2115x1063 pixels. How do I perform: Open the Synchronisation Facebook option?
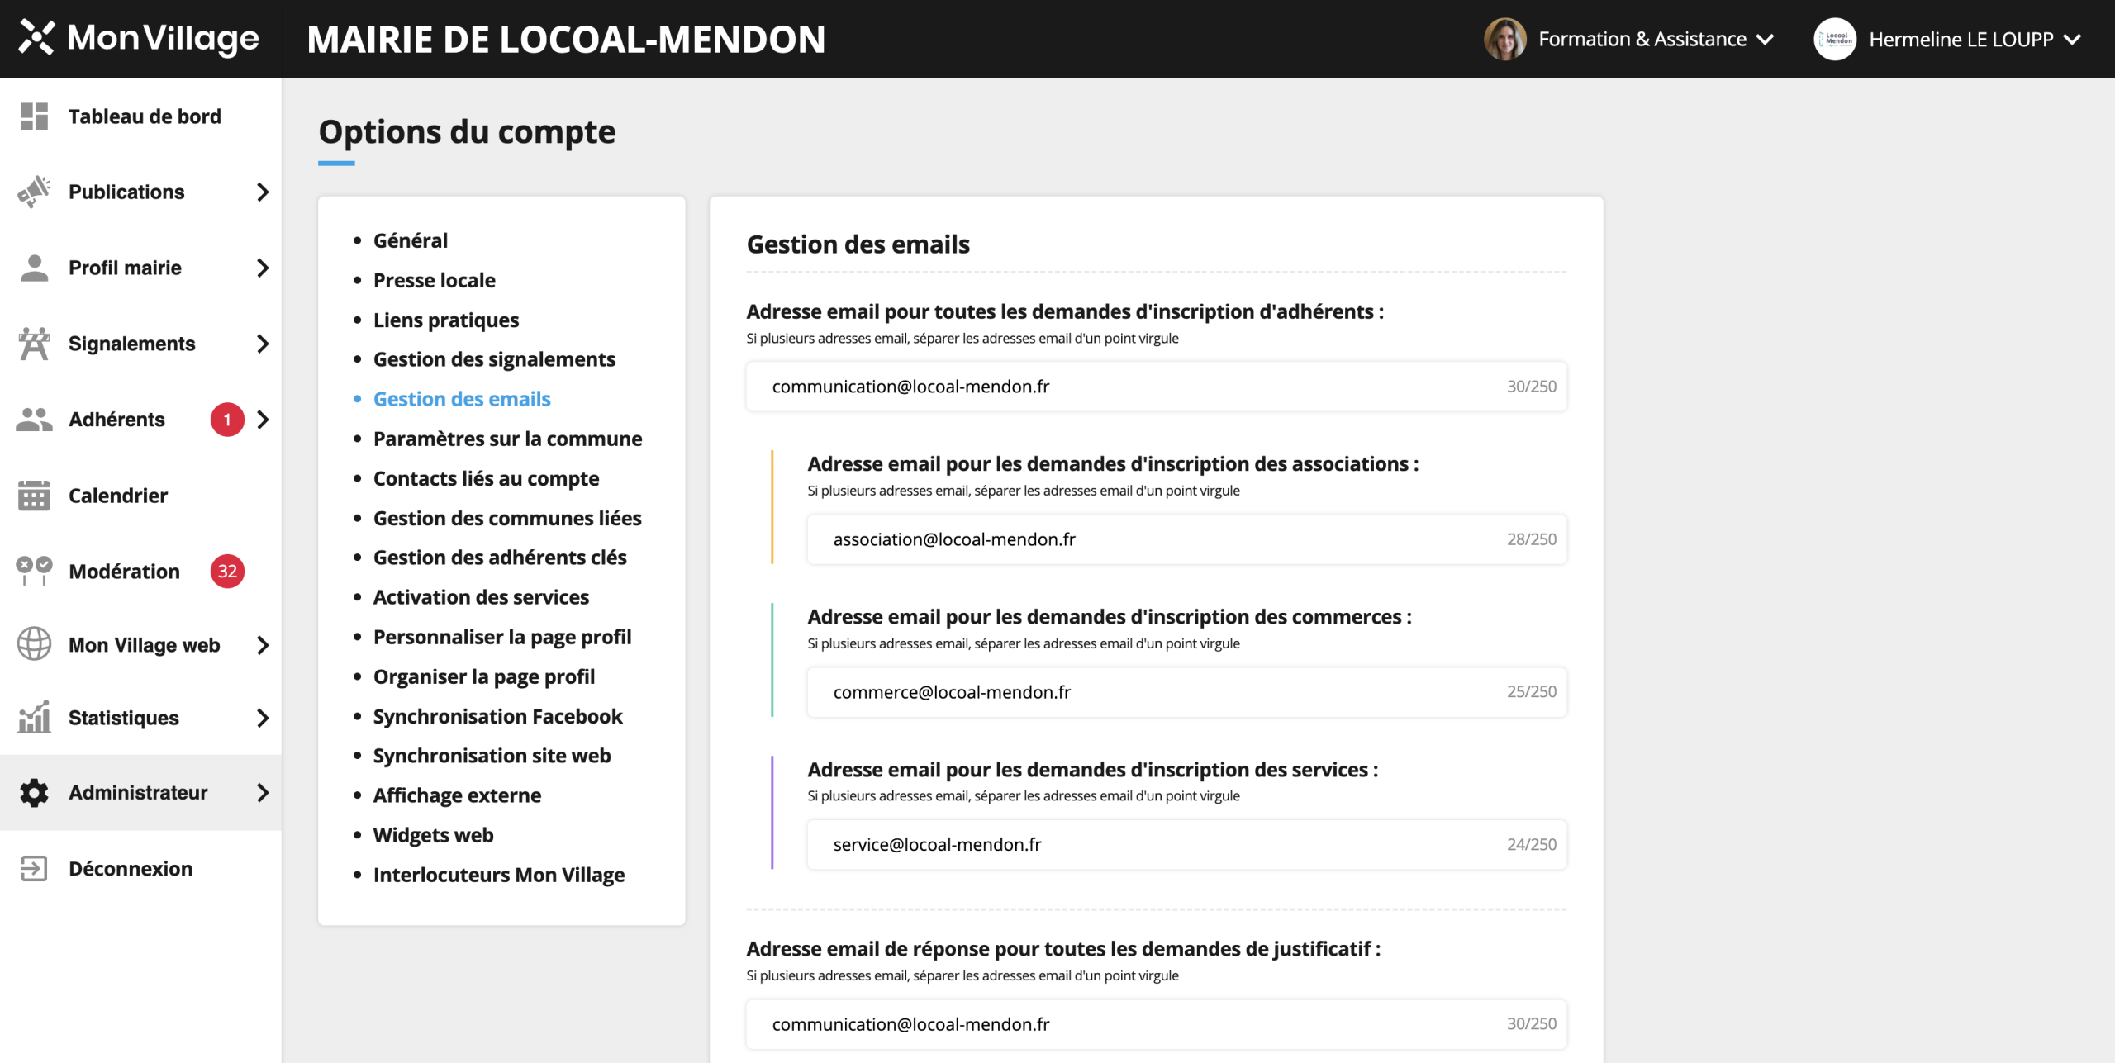click(497, 716)
